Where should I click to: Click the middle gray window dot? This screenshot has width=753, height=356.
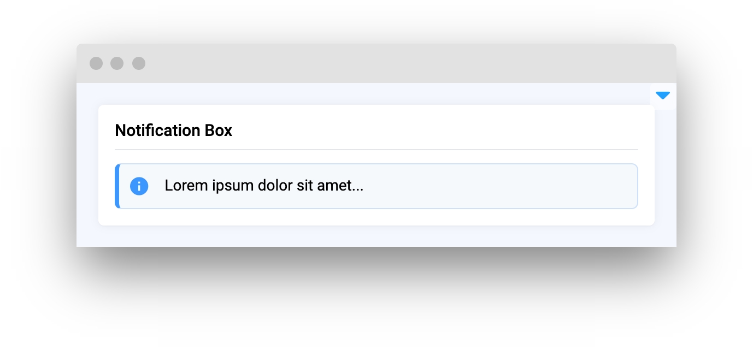click(117, 63)
